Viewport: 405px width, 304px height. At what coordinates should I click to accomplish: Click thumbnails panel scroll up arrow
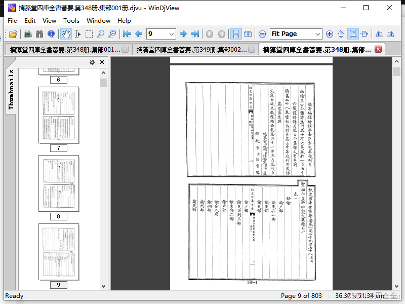pyautogui.click(x=104, y=73)
